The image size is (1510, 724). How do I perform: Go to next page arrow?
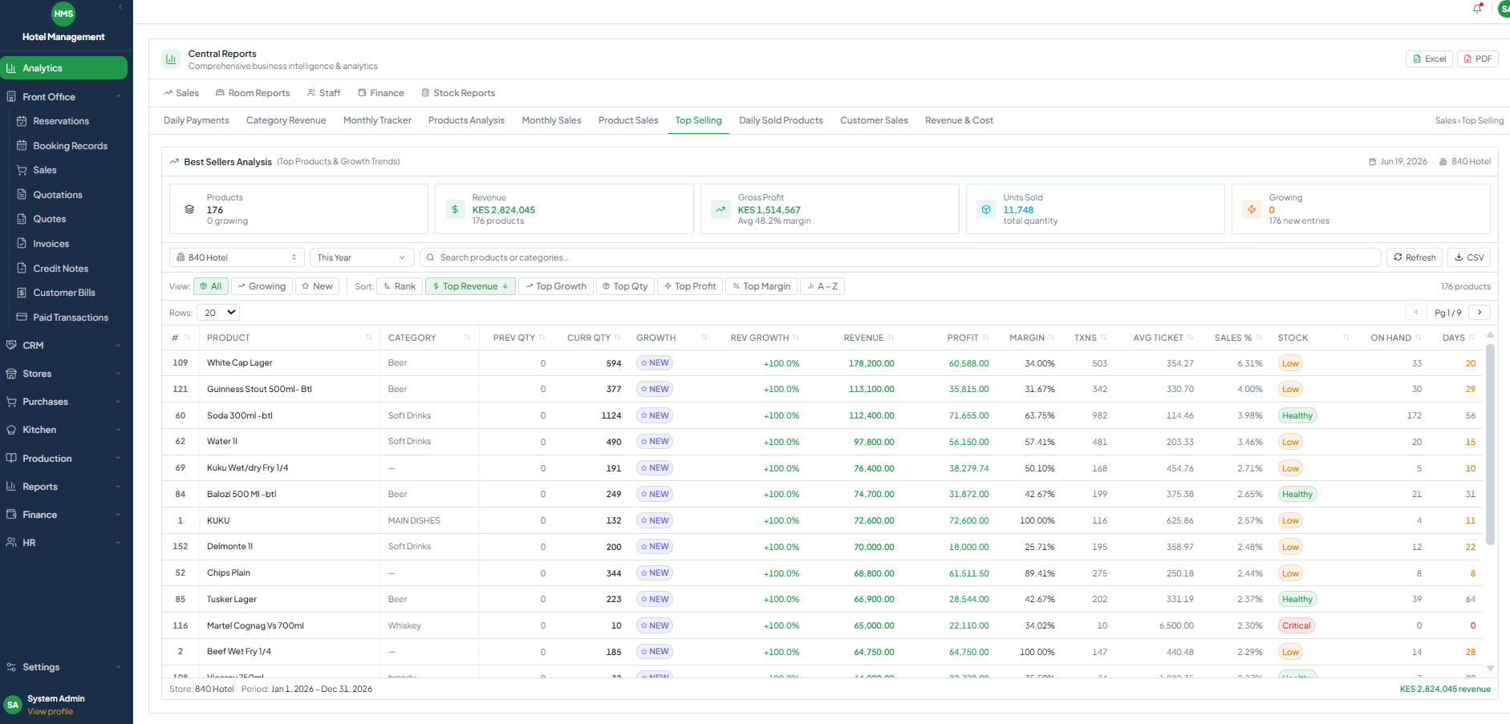[x=1480, y=313]
